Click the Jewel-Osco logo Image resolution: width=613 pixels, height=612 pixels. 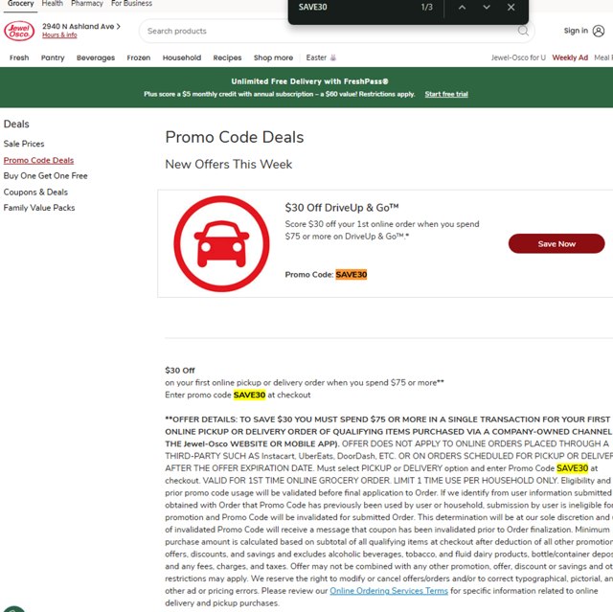[x=19, y=31]
